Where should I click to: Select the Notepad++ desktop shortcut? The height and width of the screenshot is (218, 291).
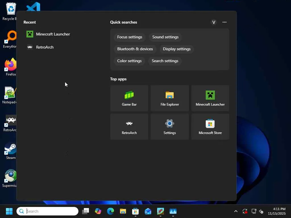10,95
